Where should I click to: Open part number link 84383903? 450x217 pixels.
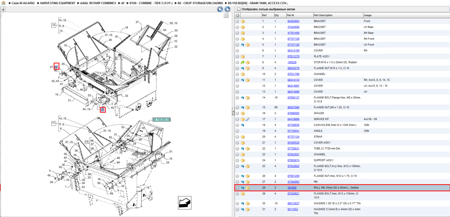pos(293,21)
